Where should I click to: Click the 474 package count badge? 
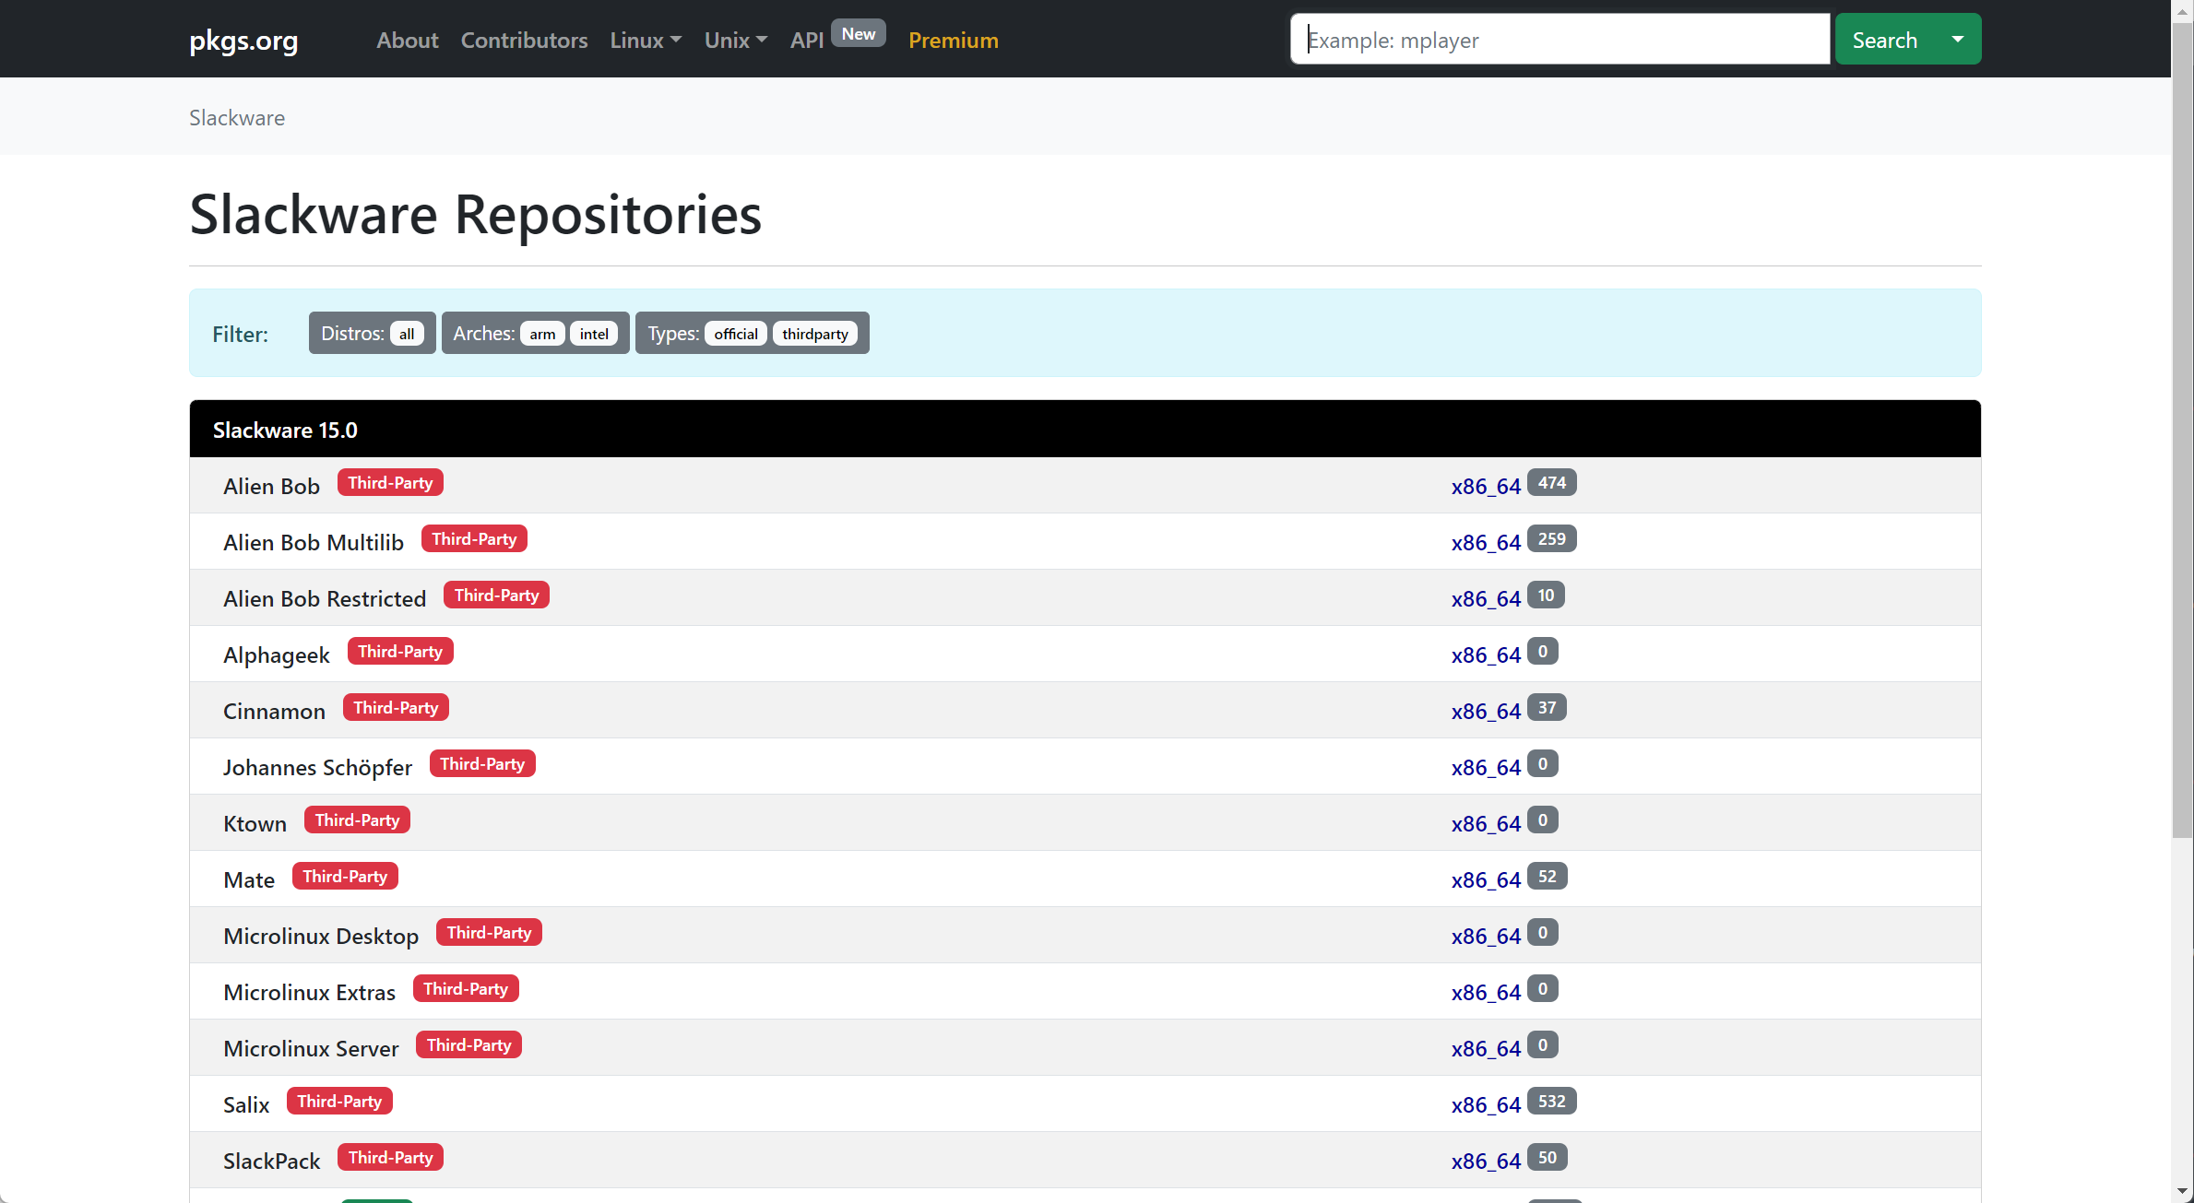[x=1551, y=483]
